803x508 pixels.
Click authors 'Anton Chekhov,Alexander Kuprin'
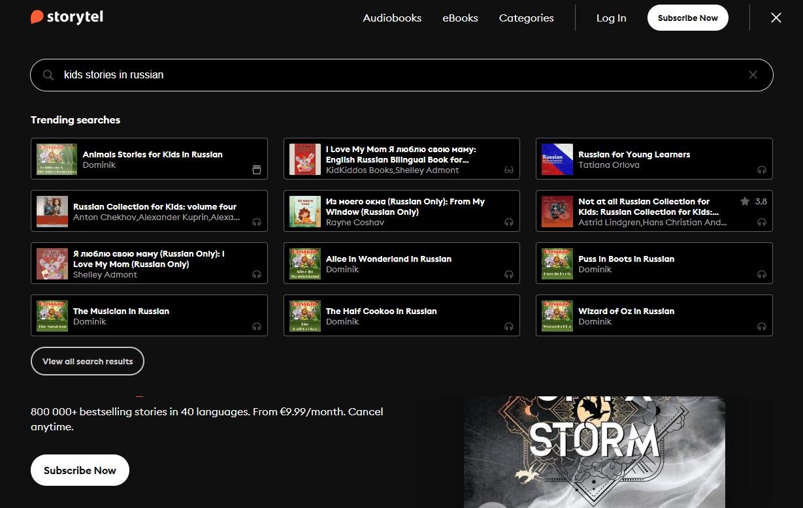tap(157, 217)
